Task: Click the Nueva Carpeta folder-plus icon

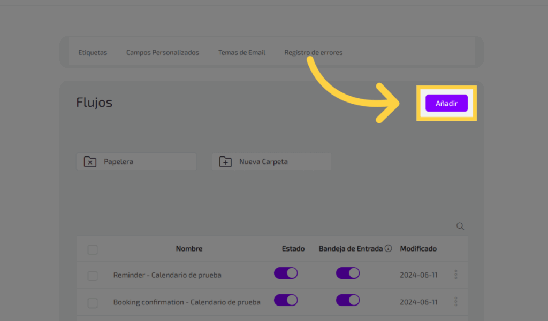Action: (226, 162)
